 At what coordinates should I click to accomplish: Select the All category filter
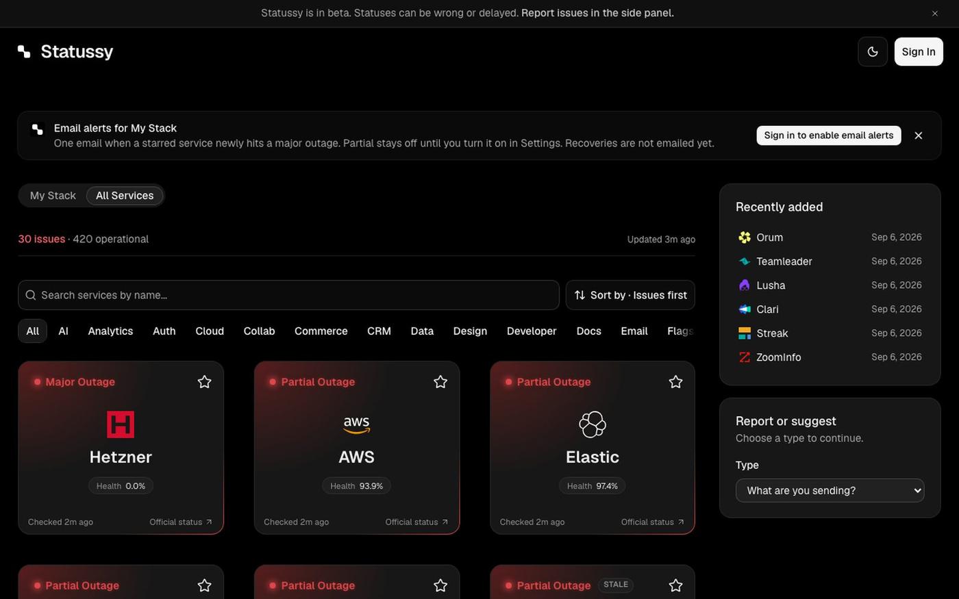point(32,331)
